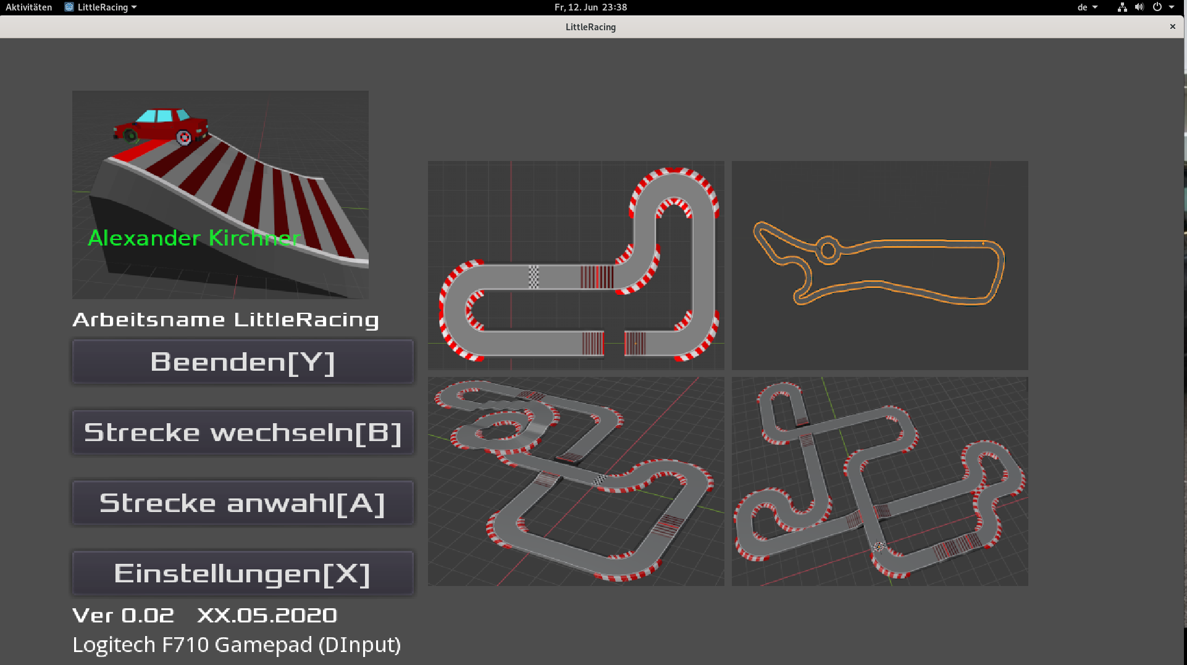Click the network connection icon
Viewport: 1187px width, 665px height.
[x=1122, y=7]
